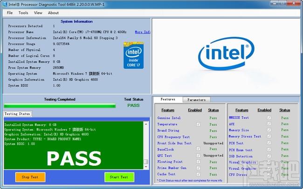The width and height of the screenshot is (303, 189).
Task: Open the More Info link
Action: pyautogui.click(x=143, y=32)
